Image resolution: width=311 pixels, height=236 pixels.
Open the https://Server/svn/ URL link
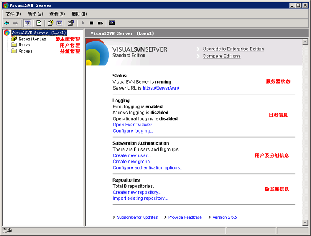(x=161, y=88)
